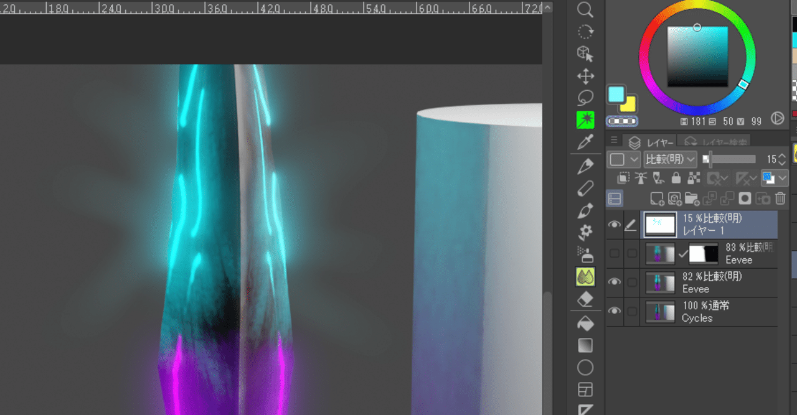Open palette color dropdown beside blend mode
The width and height of the screenshot is (797, 415).
625,159
